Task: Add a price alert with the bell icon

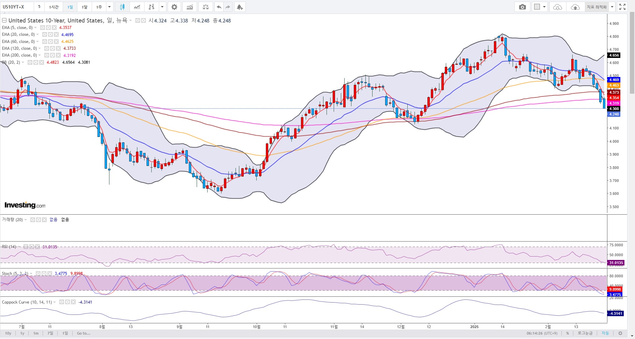Action: (240, 7)
